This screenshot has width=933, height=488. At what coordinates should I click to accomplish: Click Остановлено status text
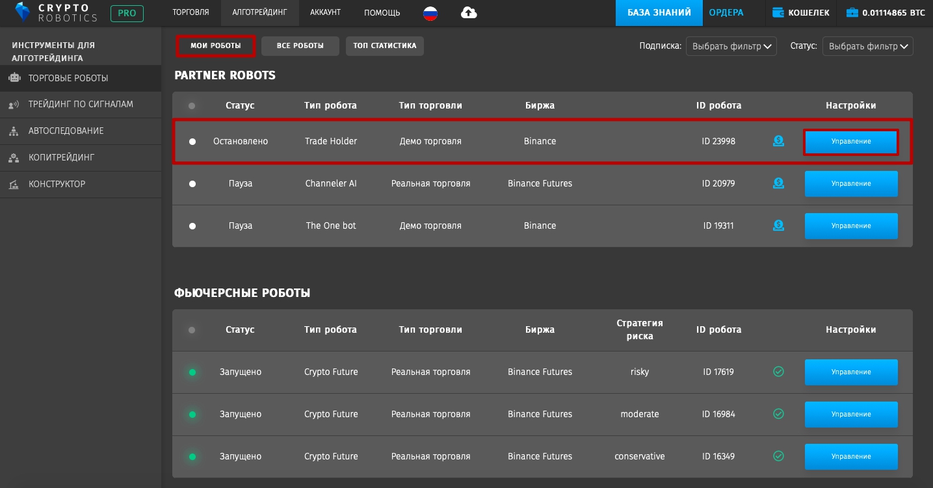241,141
